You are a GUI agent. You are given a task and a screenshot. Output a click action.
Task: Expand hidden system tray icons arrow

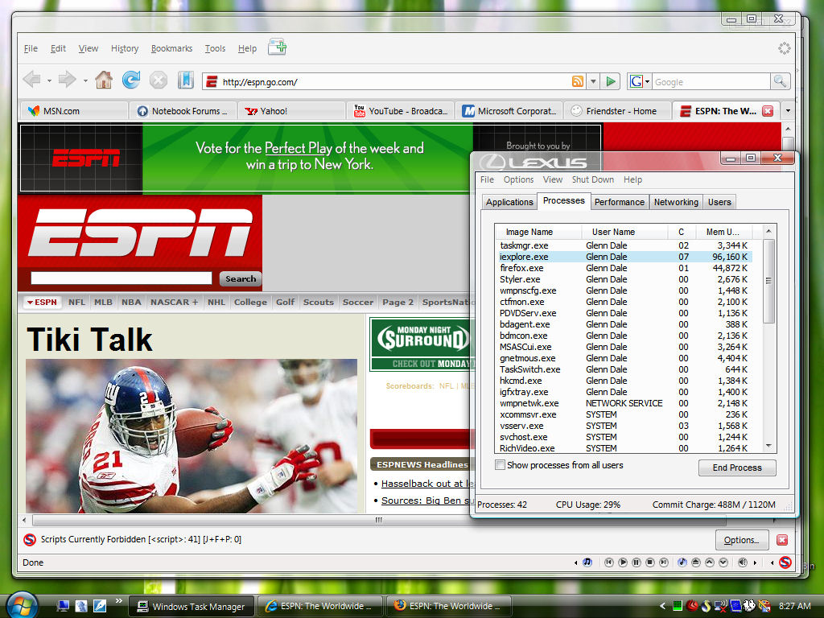point(662,606)
